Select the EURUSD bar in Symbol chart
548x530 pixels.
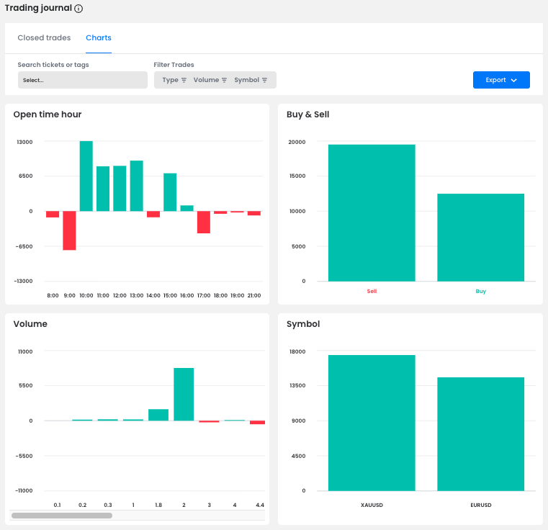point(480,434)
